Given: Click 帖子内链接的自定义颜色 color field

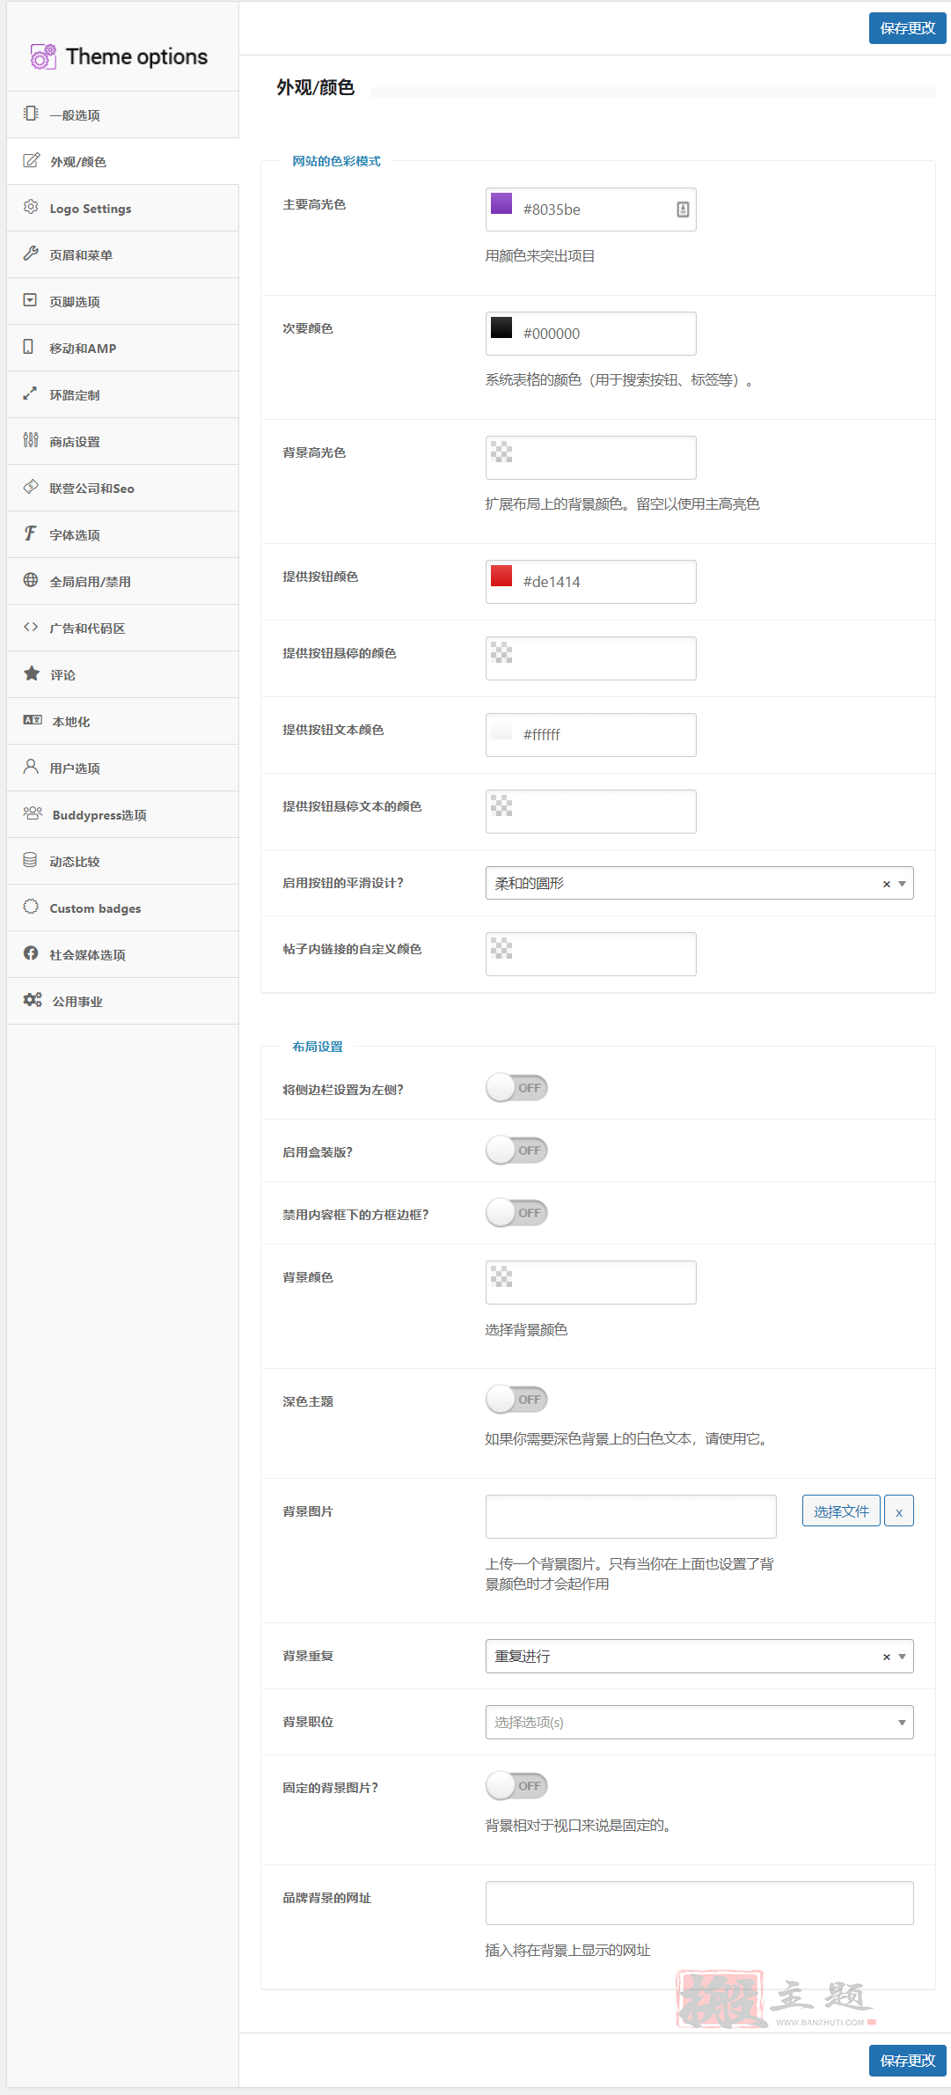Looking at the screenshot, I should (591, 954).
